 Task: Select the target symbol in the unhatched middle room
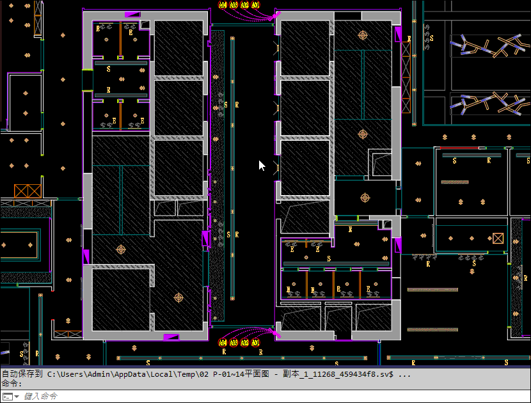(365, 198)
